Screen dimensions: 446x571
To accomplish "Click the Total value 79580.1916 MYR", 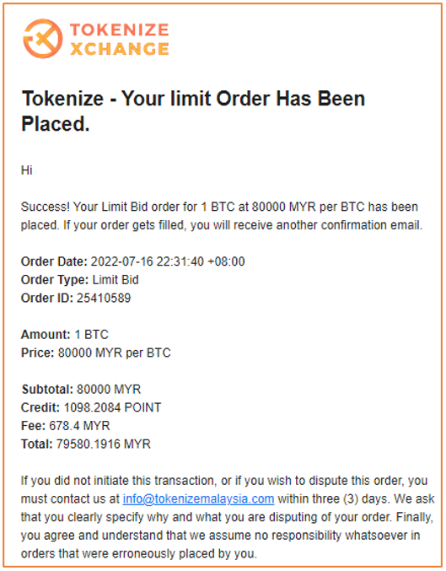I will (x=104, y=444).
